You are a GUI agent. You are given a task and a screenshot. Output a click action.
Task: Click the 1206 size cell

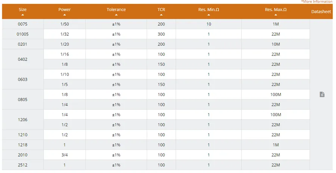[x=23, y=120]
